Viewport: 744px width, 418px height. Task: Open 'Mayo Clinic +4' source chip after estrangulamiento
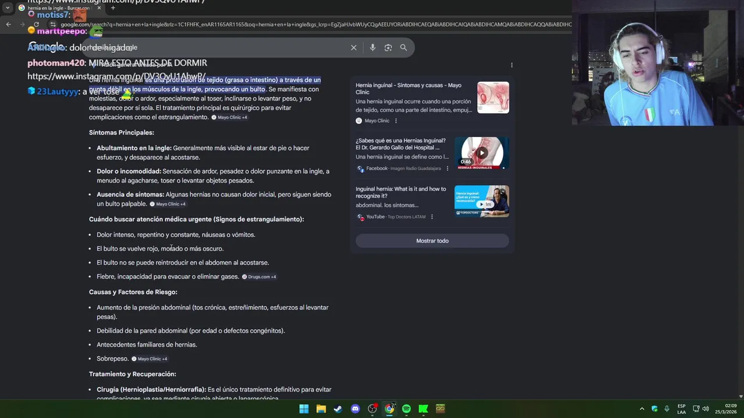(x=229, y=117)
